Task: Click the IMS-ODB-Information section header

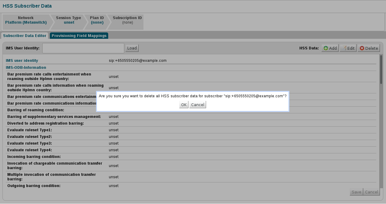Action: pyautogui.click(x=26, y=68)
